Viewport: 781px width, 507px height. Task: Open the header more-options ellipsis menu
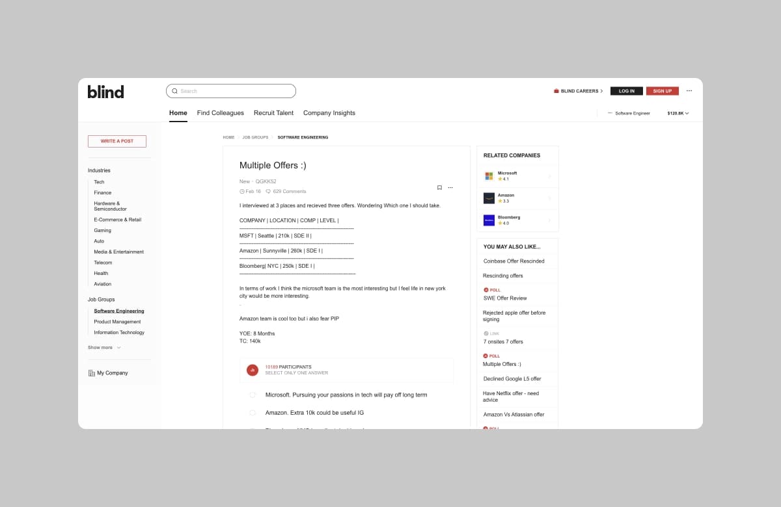point(689,91)
